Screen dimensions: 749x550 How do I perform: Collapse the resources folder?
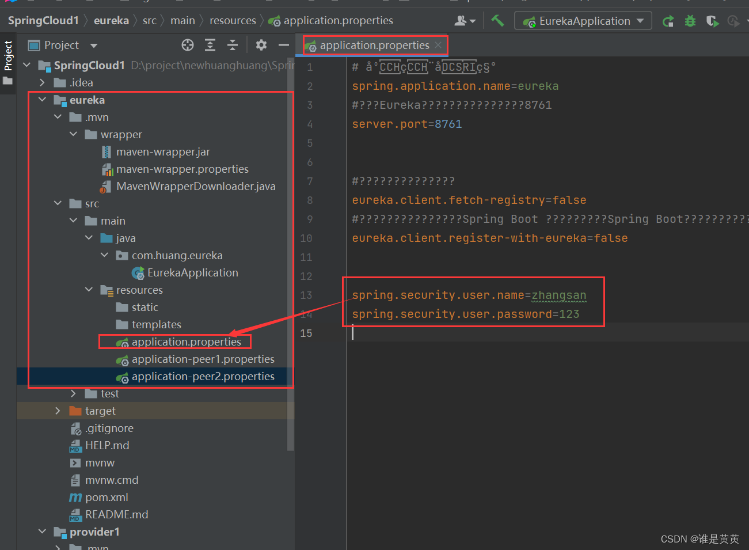[x=89, y=290]
